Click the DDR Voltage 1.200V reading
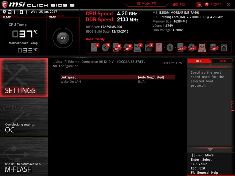This screenshot has height=176, width=235. click(167, 30)
